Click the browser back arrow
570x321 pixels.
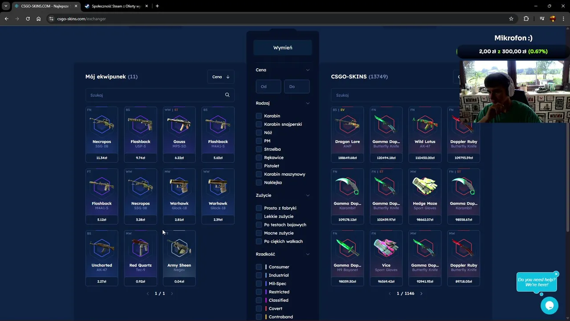6,19
